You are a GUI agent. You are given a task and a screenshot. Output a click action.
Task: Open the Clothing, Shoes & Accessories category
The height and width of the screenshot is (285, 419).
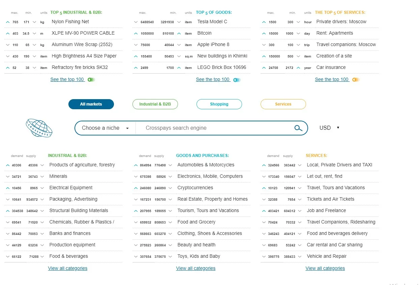(210, 233)
